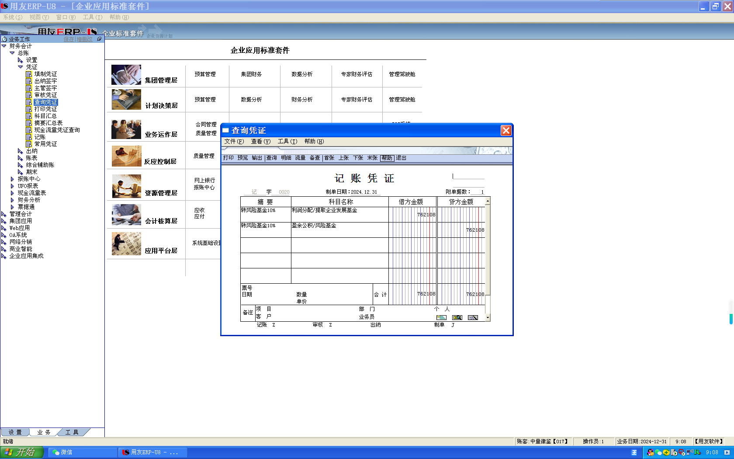Expand the 管理会计 tree node

click(x=4, y=214)
